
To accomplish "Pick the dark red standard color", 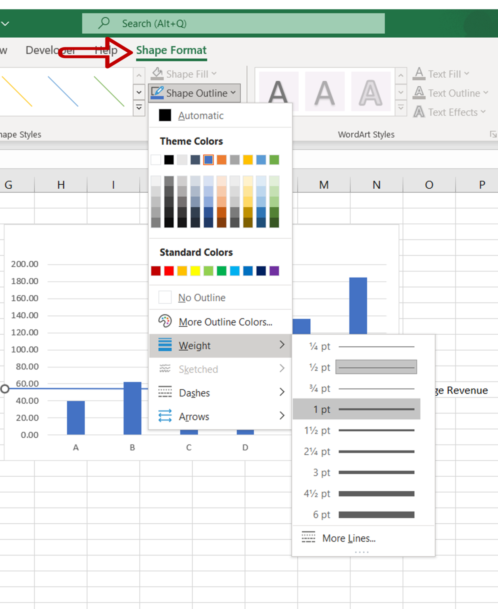I will click(x=156, y=271).
